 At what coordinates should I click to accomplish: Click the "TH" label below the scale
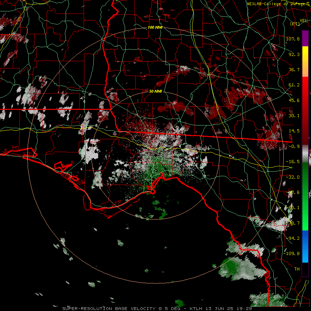(297, 269)
